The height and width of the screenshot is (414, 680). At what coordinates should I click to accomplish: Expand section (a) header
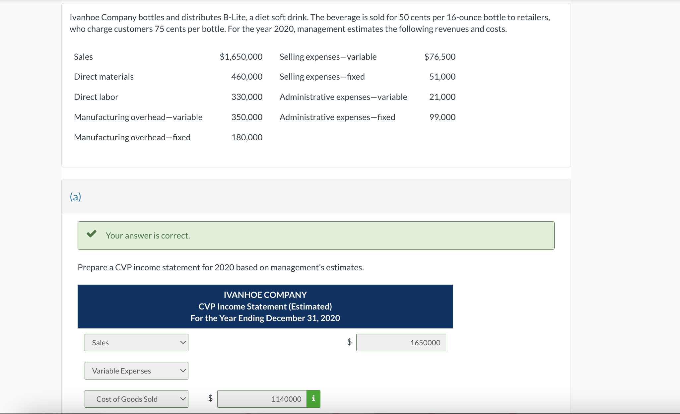pyautogui.click(x=76, y=196)
